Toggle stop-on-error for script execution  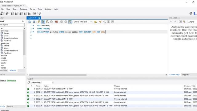coord(56,22)
